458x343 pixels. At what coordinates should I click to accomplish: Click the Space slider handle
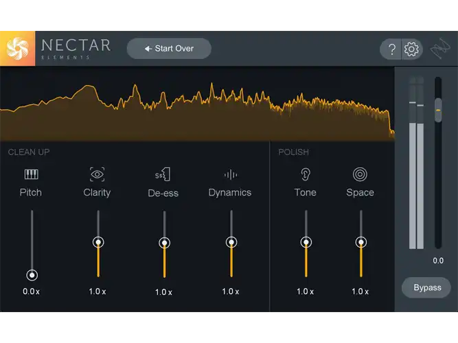[361, 242]
